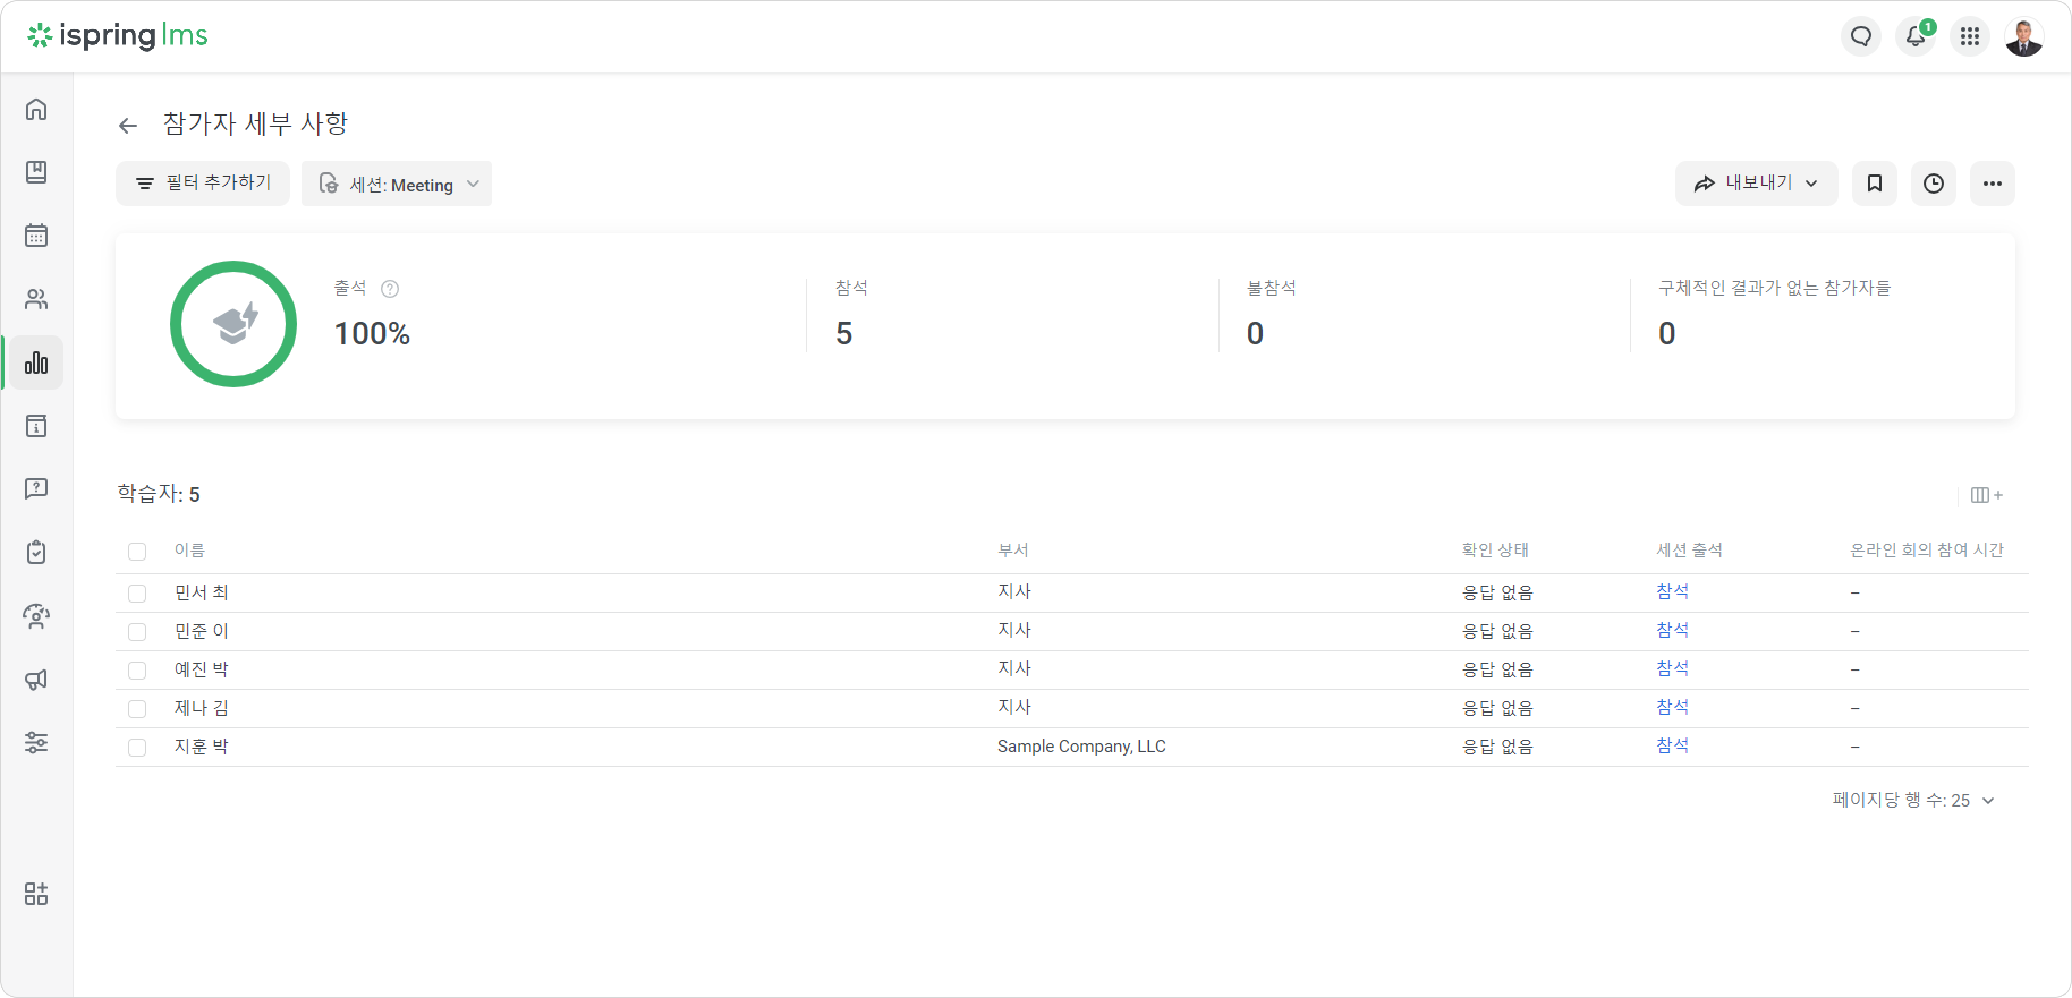Open the calendar icon in sidebar
Image resolution: width=2072 pixels, height=998 pixels.
36,236
